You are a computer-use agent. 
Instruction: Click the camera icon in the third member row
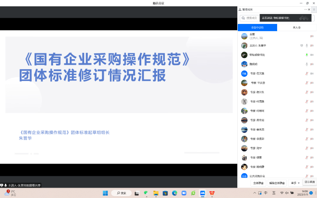coord(312,55)
